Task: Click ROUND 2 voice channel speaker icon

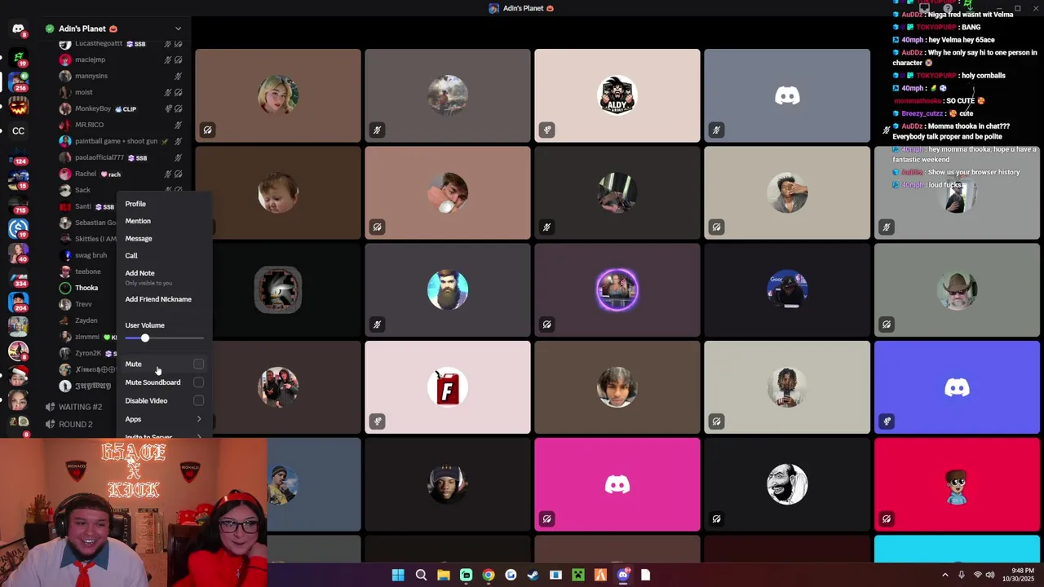Action: click(51, 424)
